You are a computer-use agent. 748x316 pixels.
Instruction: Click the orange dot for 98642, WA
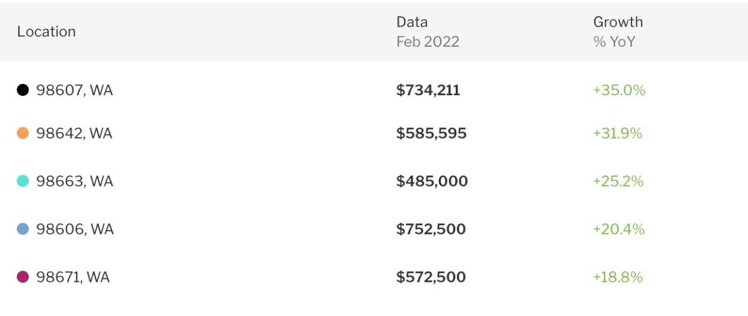pos(23,133)
